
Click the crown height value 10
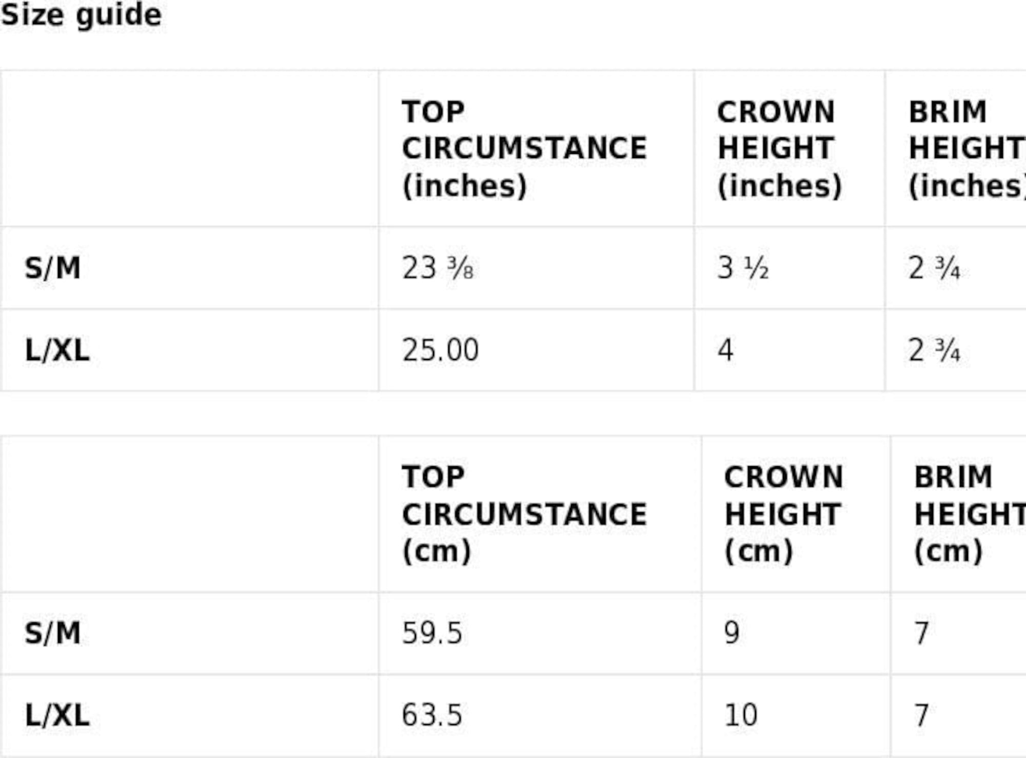click(740, 715)
